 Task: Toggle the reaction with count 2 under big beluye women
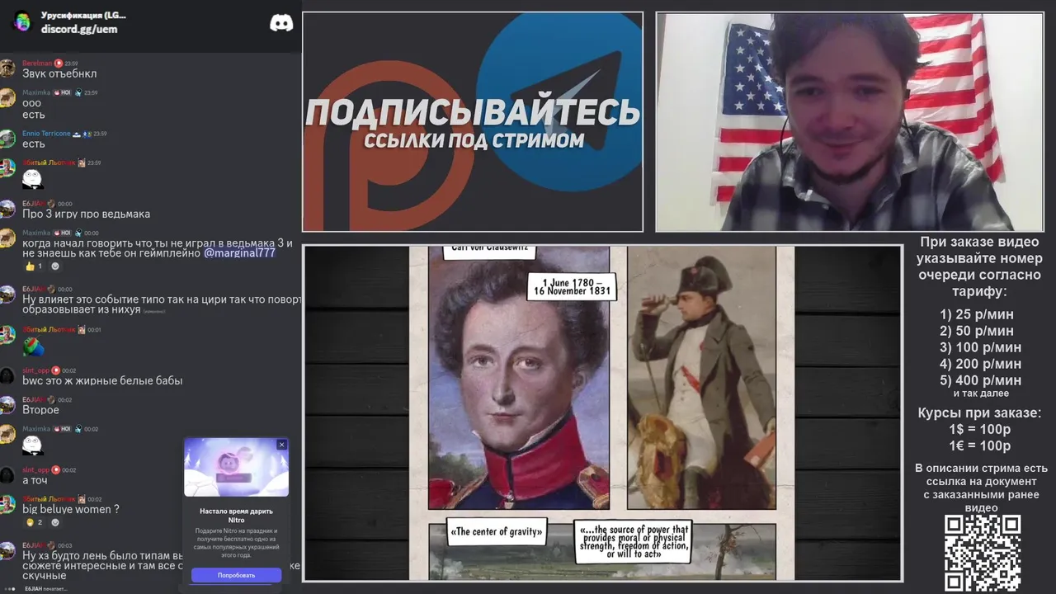point(34,522)
